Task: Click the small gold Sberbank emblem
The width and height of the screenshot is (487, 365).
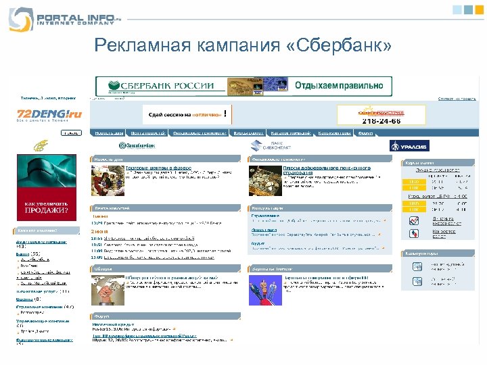Action: point(41,145)
